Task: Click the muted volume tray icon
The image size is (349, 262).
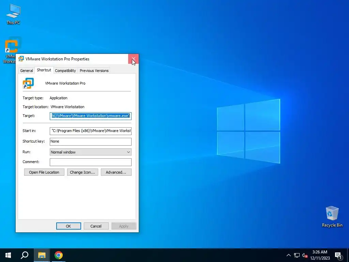Action: coord(305,255)
